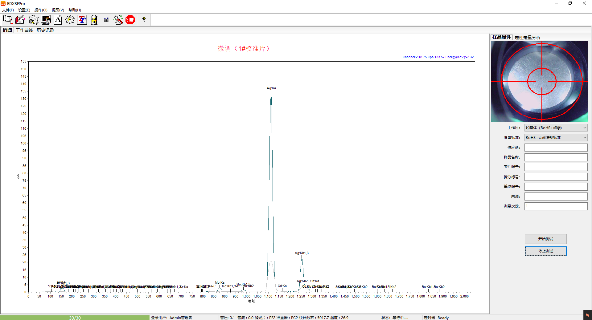The height and width of the screenshot is (320, 592).
Task: Click the 登录用户 Admin管理者 status entry
Action: [171, 318]
